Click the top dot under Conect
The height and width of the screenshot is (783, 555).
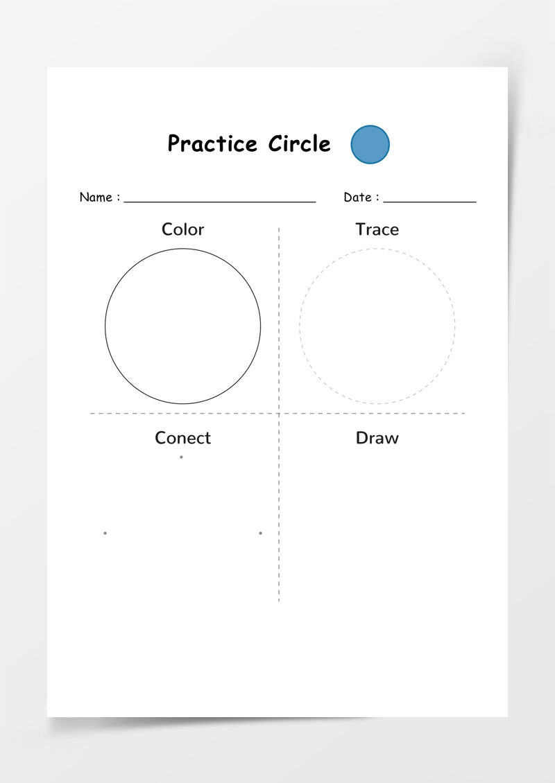point(181,457)
